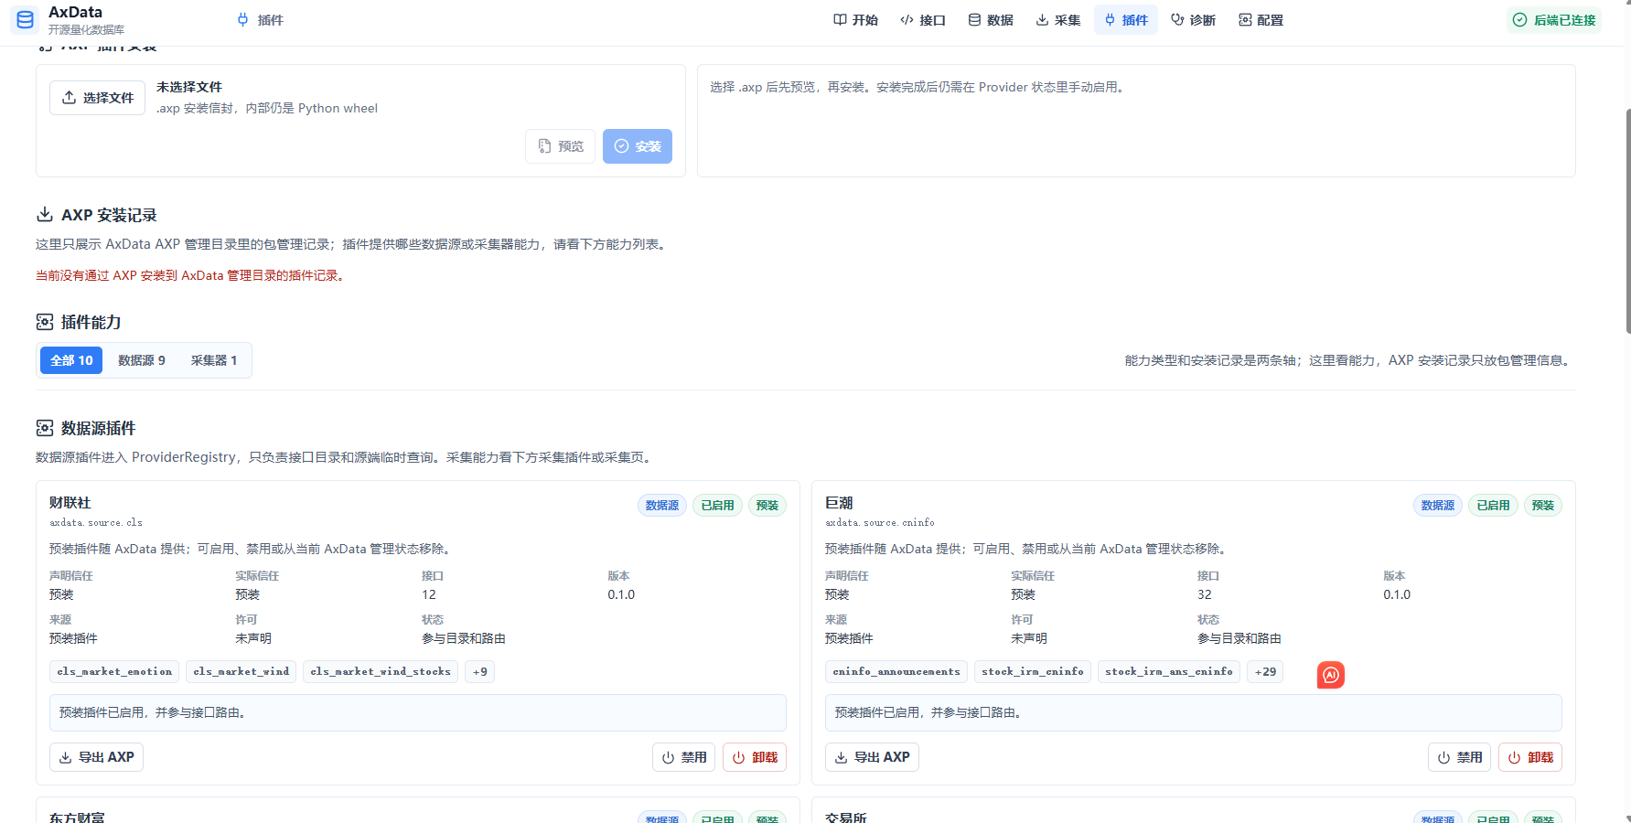
Task: Click the 财联社 card title
Action: click(70, 503)
